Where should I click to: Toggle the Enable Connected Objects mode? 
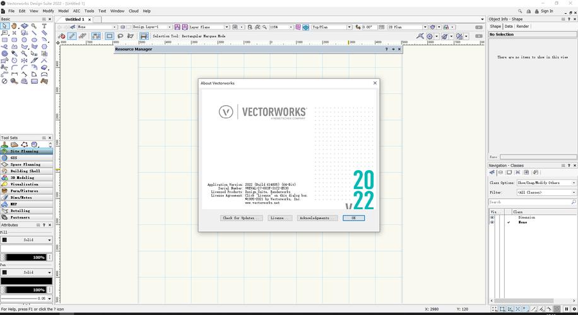[x=96, y=36]
